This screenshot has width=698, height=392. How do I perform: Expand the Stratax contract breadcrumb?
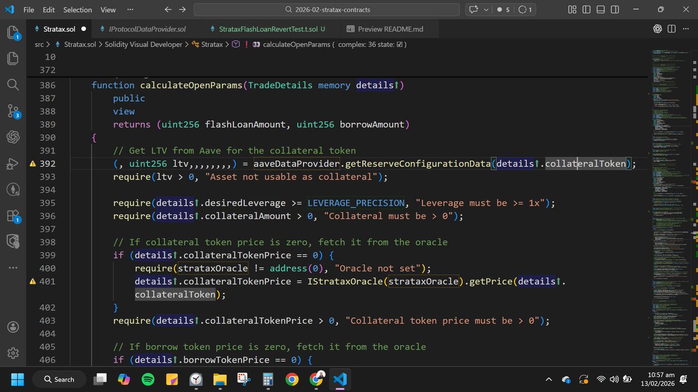pyautogui.click(x=212, y=44)
